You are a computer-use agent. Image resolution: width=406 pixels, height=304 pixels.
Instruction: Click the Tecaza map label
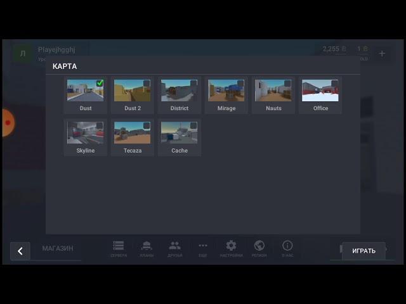pos(133,151)
